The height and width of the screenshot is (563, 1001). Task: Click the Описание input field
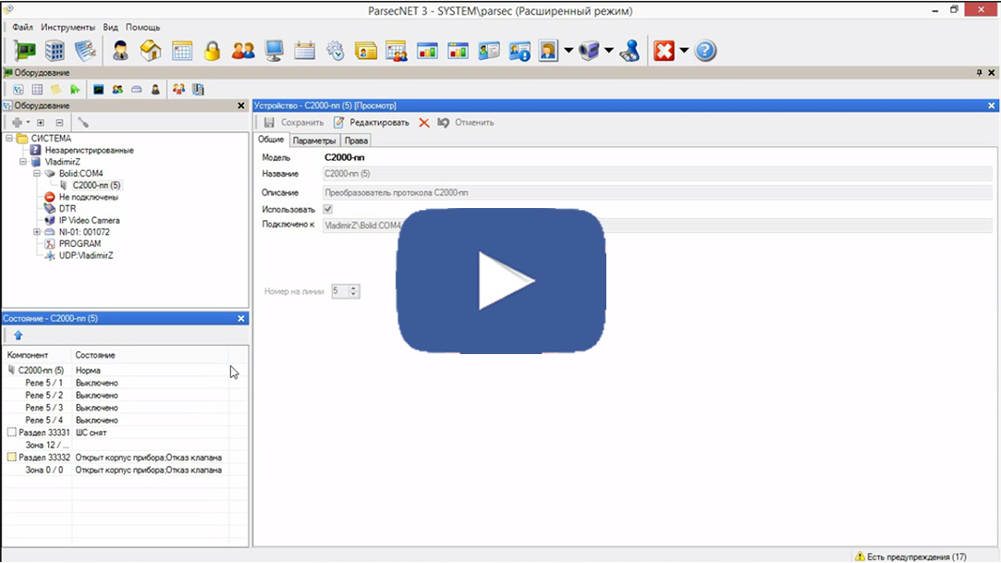click(657, 192)
